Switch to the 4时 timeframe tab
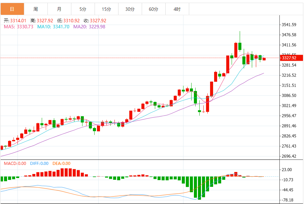Screen dimensions: 304x204 click(177, 9)
